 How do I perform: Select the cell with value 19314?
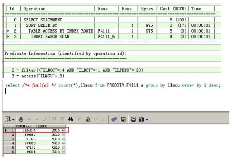click(x=26, y=152)
